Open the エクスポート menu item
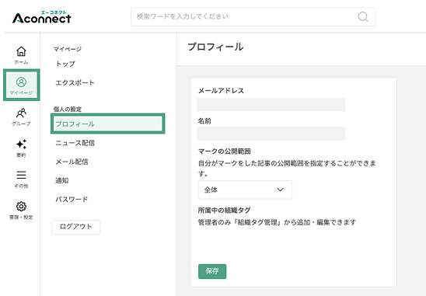Image resolution: width=426 pixels, height=296 pixels. point(75,82)
